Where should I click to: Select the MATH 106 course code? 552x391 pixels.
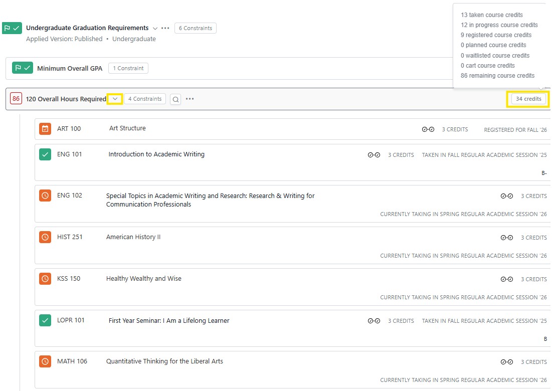click(x=72, y=361)
